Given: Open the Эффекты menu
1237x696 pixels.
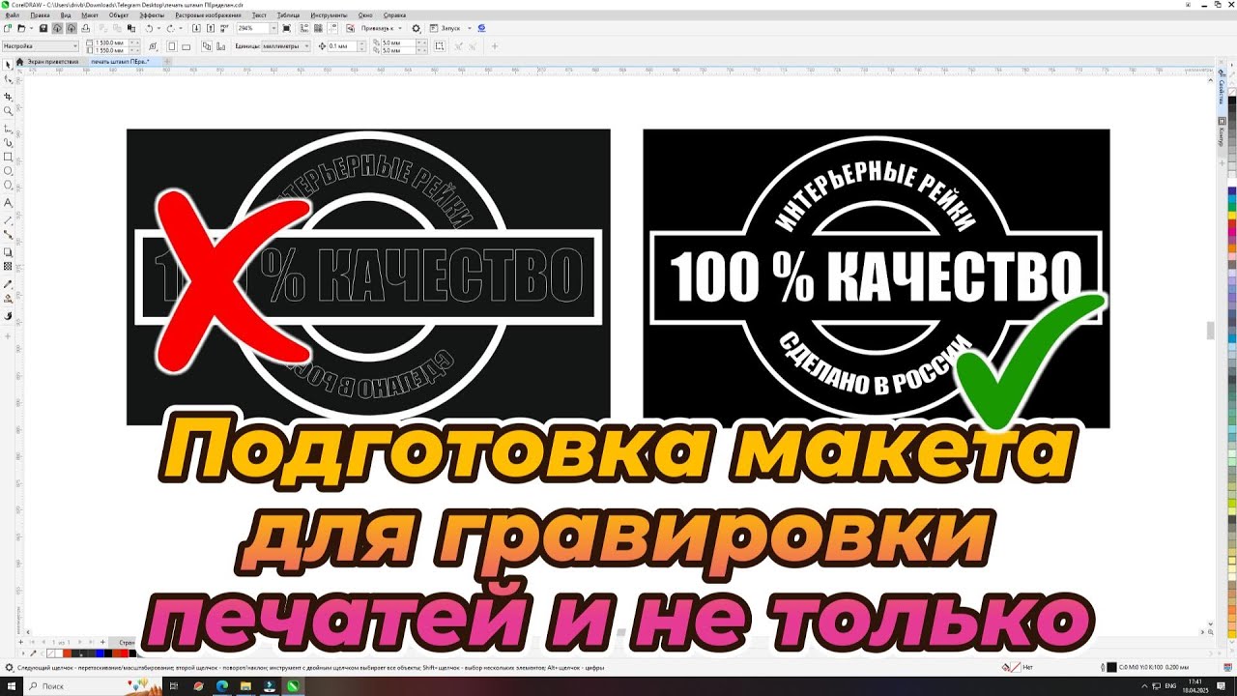Looking at the screenshot, I should (x=152, y=15).
